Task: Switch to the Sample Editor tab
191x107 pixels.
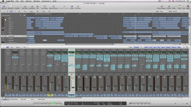Action: [x=14, y=99]
